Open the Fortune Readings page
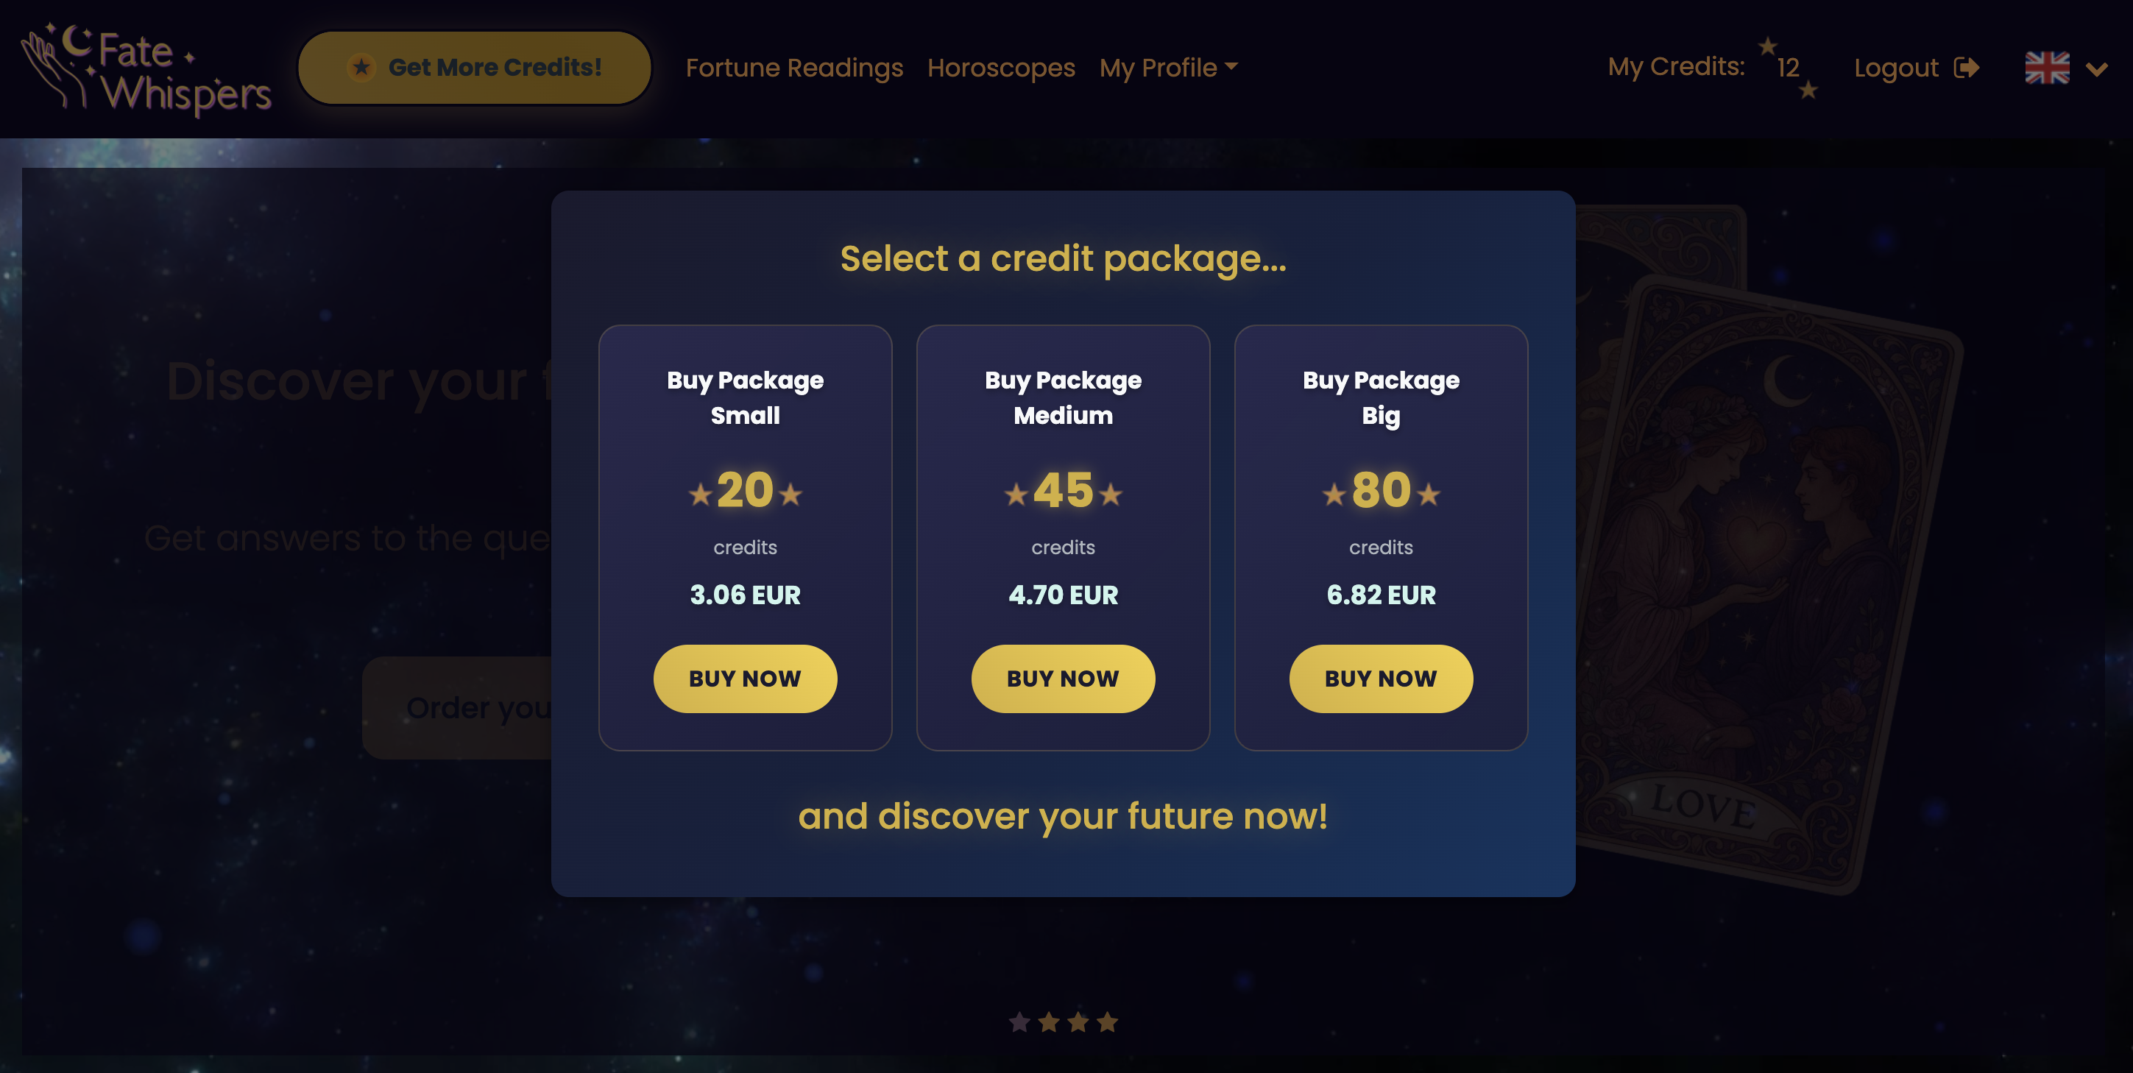Image resolution: width=2133 pixels, height=1073 pixels. coord(794,67)
